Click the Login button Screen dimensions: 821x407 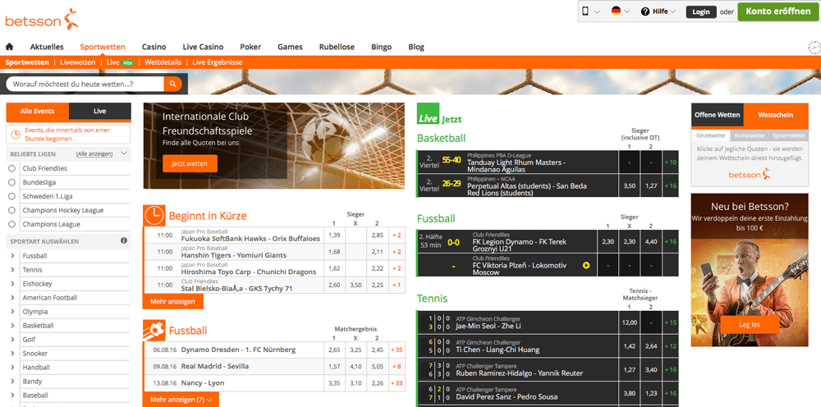coord(701,11)
